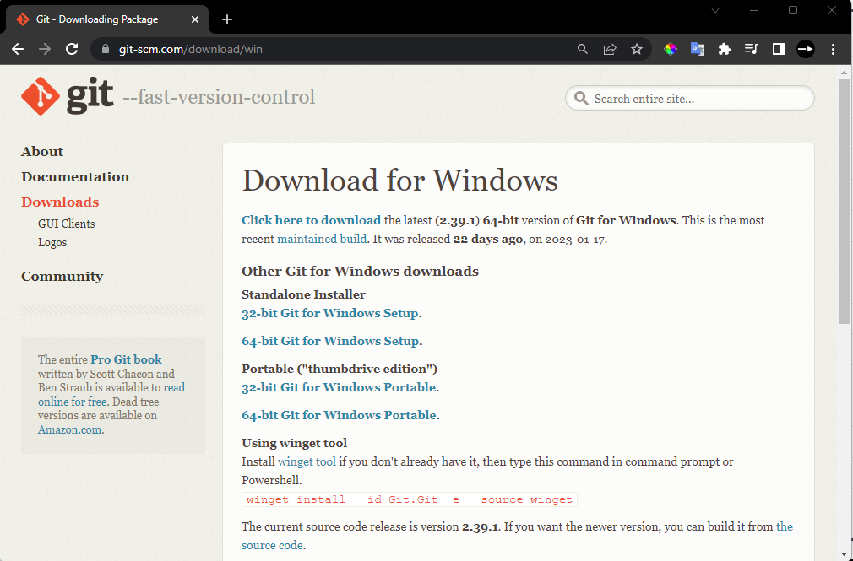Open the Documentation section in sidebar
853x561 pixels.
pyautogui.click(x=75, y=176)
